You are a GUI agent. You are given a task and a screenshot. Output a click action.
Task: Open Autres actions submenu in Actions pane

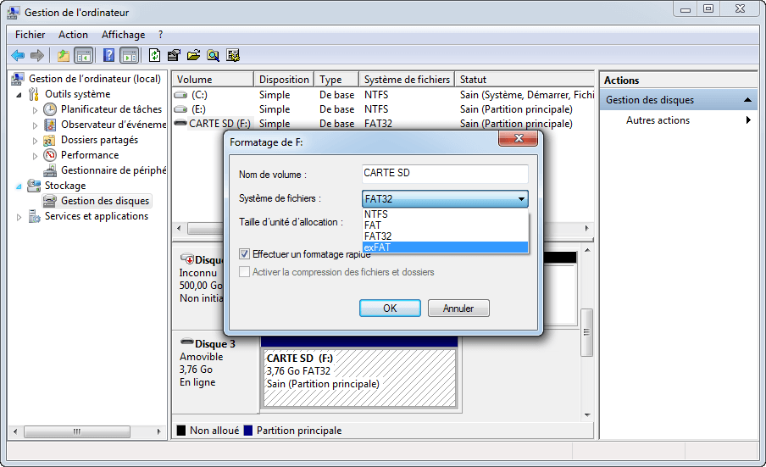point(678,120)
